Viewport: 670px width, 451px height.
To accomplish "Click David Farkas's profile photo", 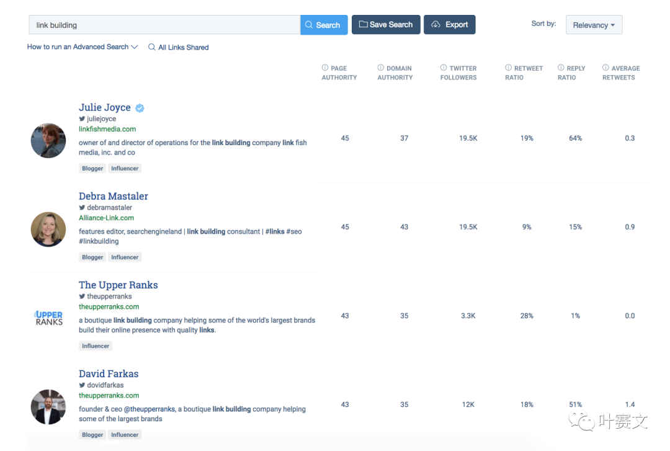I will pyautogui.click(x=48, y=407).
